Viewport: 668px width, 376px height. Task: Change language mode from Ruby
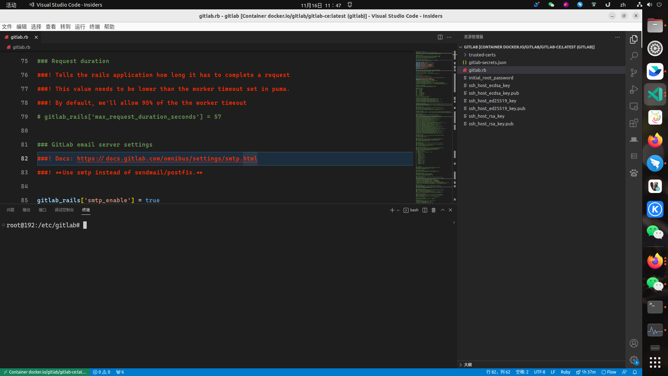tap(565, 372)
